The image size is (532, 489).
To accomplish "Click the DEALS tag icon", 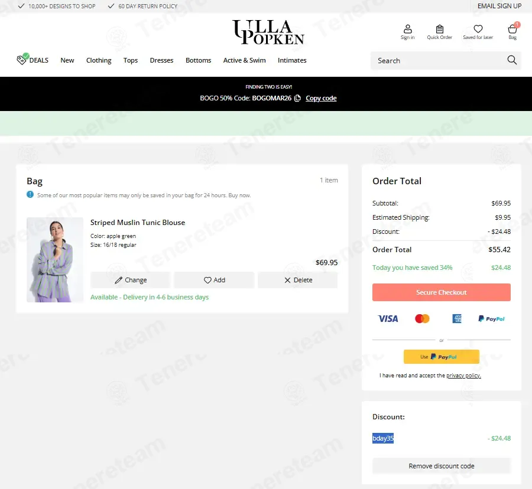I will pyautogui.click(x=21, y=60).
